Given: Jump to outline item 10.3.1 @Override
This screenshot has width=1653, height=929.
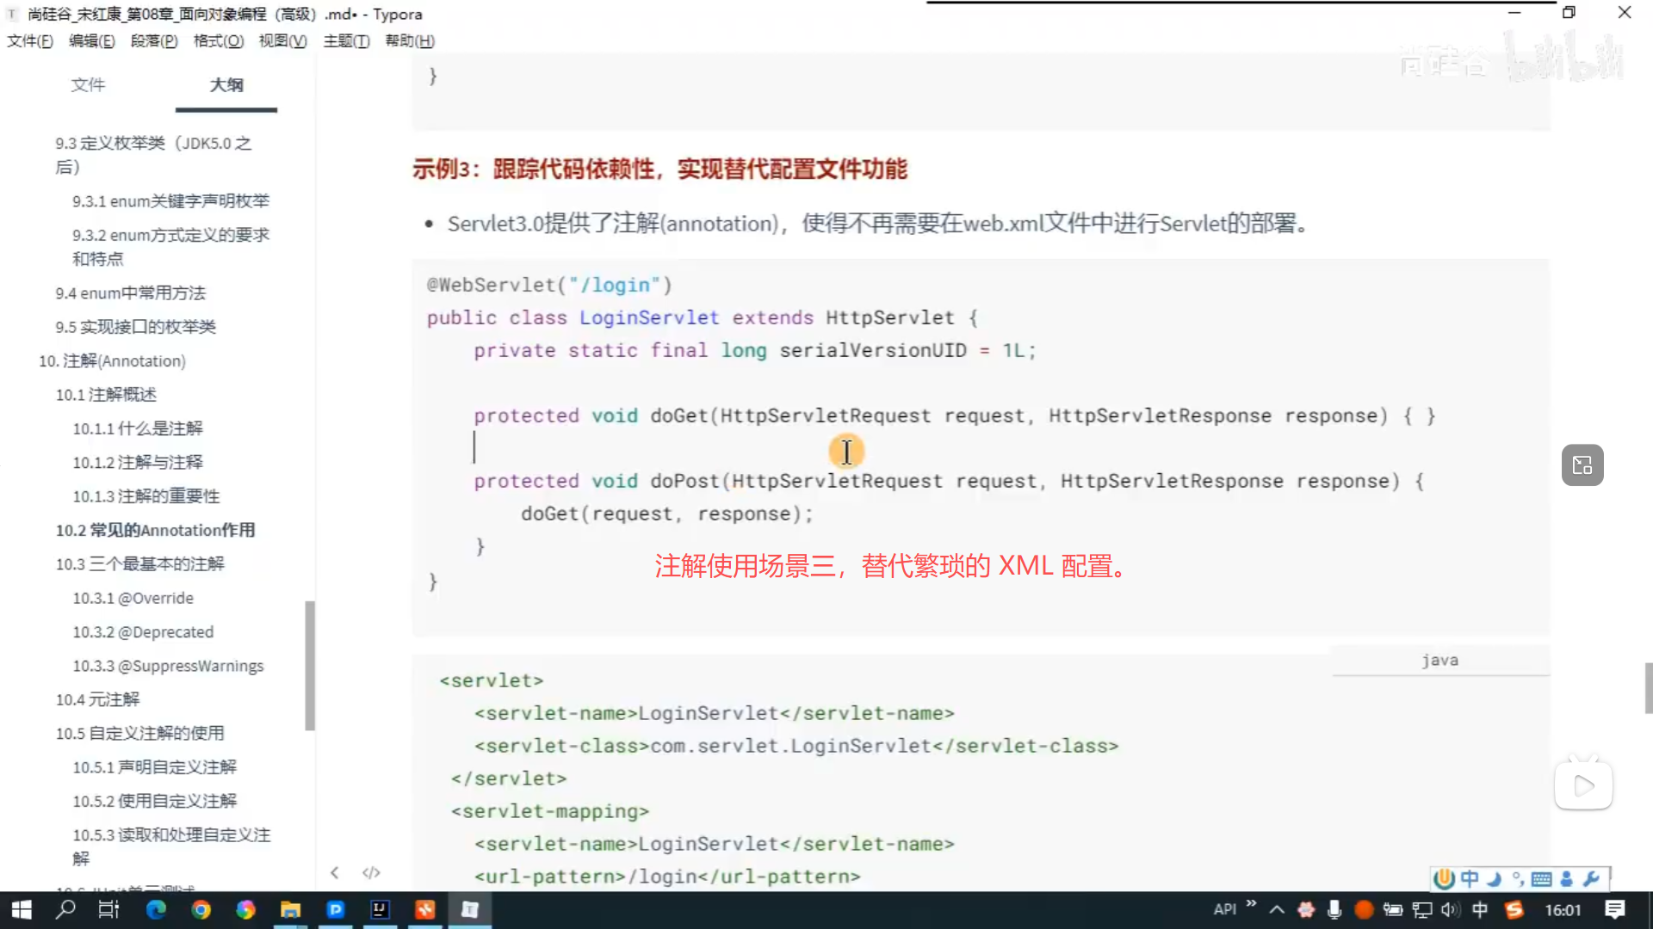Looking at the screenshot, I should pos(133,598).
